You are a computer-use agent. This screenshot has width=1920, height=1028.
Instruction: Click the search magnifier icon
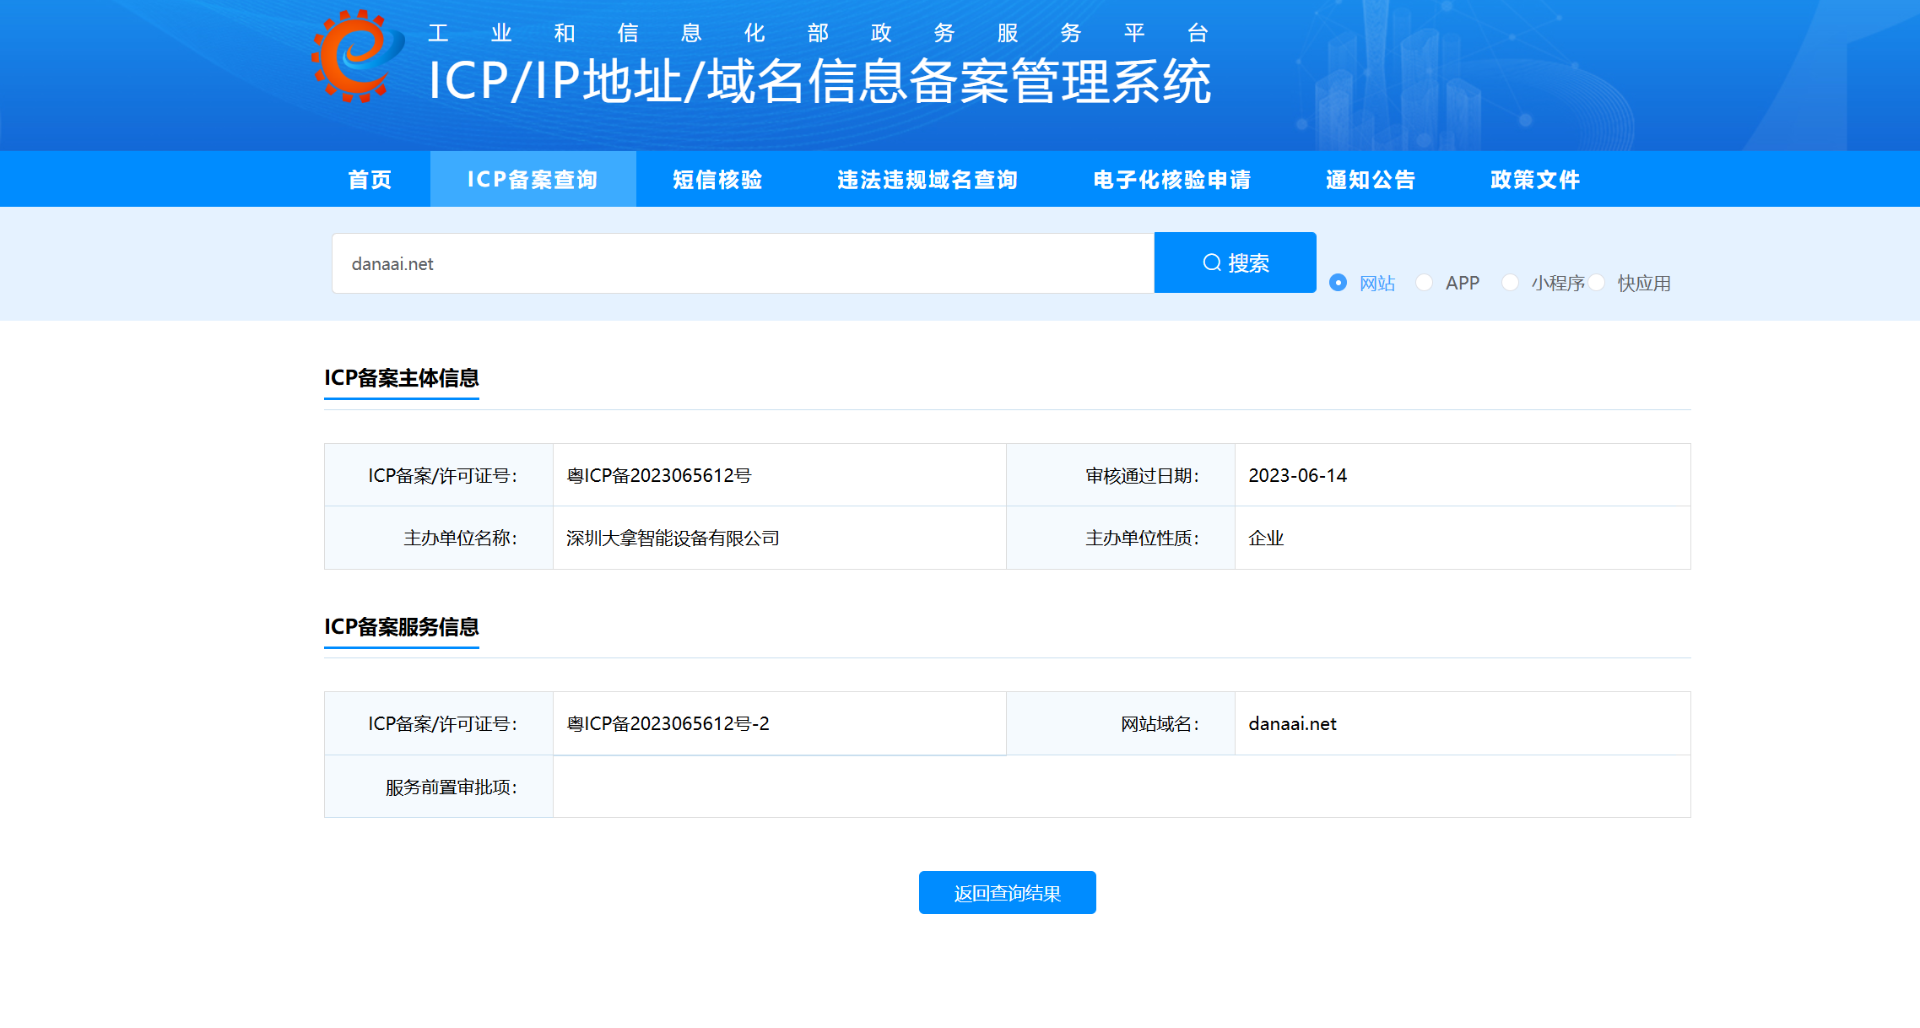(1212, 262)
